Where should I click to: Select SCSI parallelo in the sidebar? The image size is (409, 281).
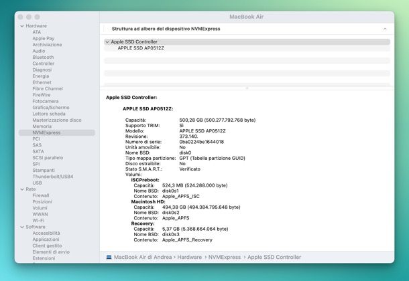coord(48,158)
